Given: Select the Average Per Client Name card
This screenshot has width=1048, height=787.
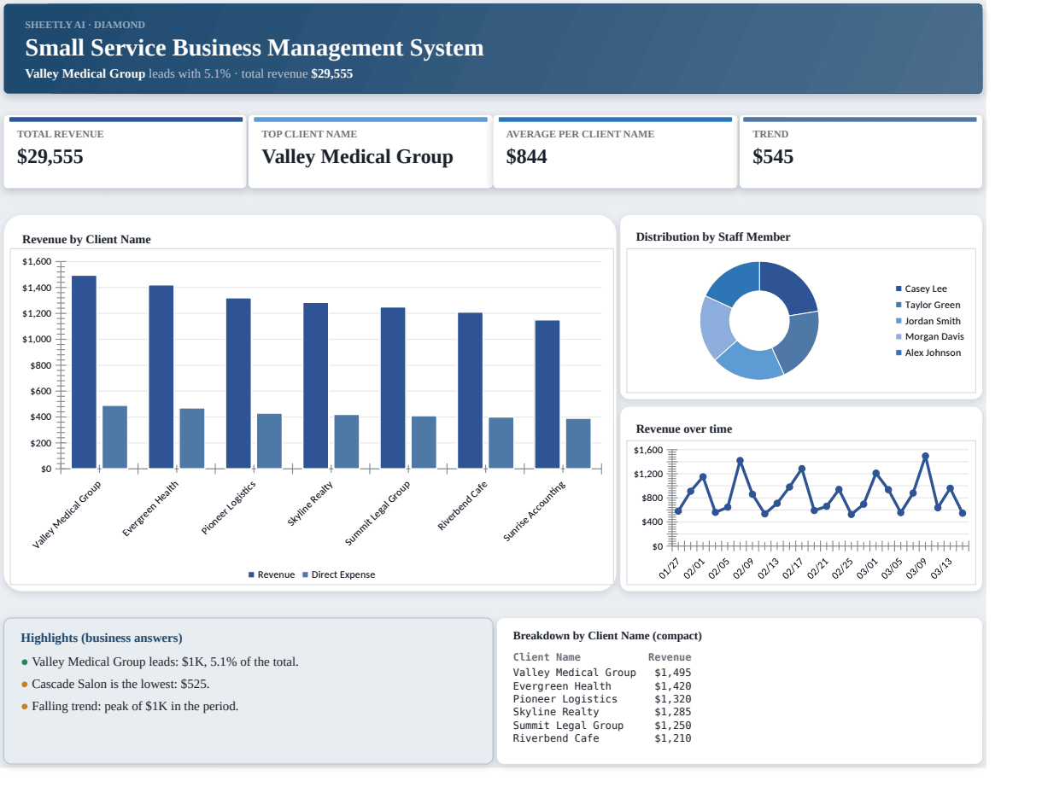Looking at the screenshot, I should pyautogui.click(x=615, y=152).
